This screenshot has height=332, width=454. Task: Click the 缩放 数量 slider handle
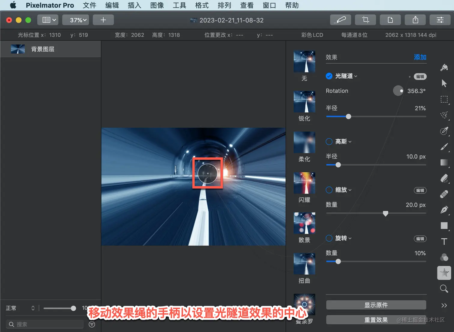(x=386, y=213)
